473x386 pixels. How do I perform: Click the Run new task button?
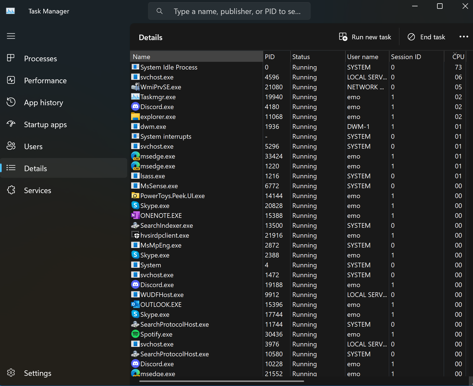365,37
